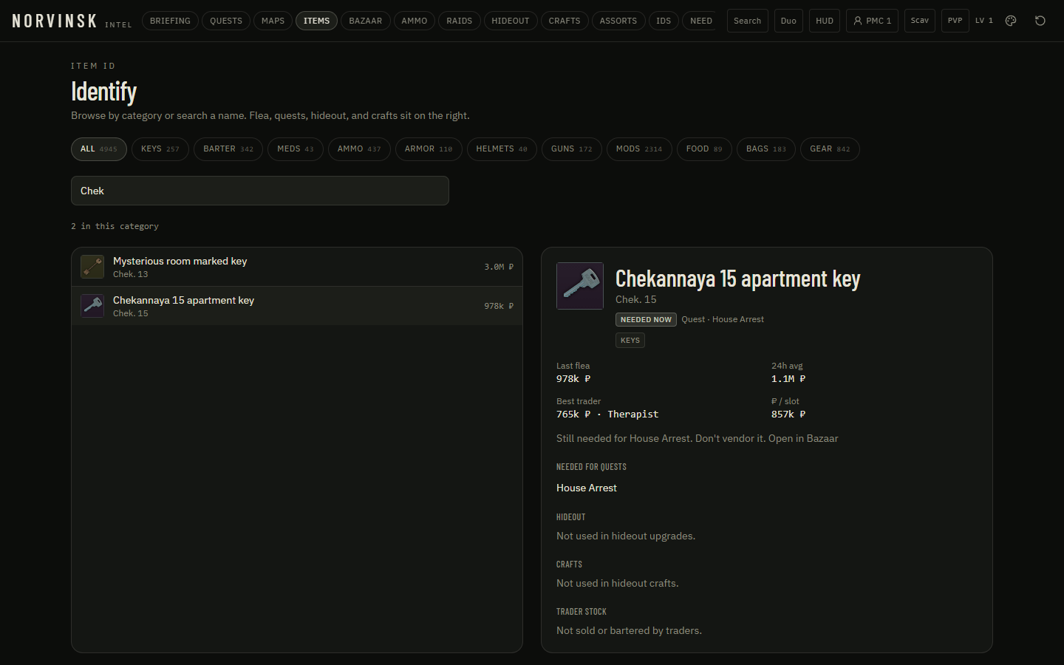This screenshot has width=1064, height=665.
Task: Toggle Duo mode
Action: pos(788,21)
